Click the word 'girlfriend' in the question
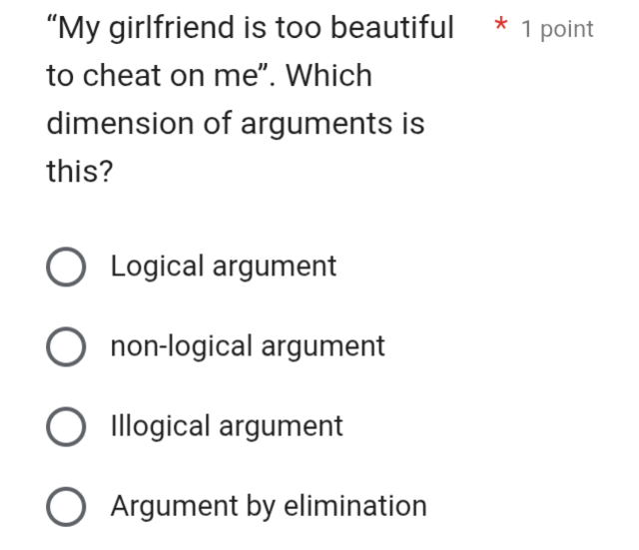 pos(172,28)
